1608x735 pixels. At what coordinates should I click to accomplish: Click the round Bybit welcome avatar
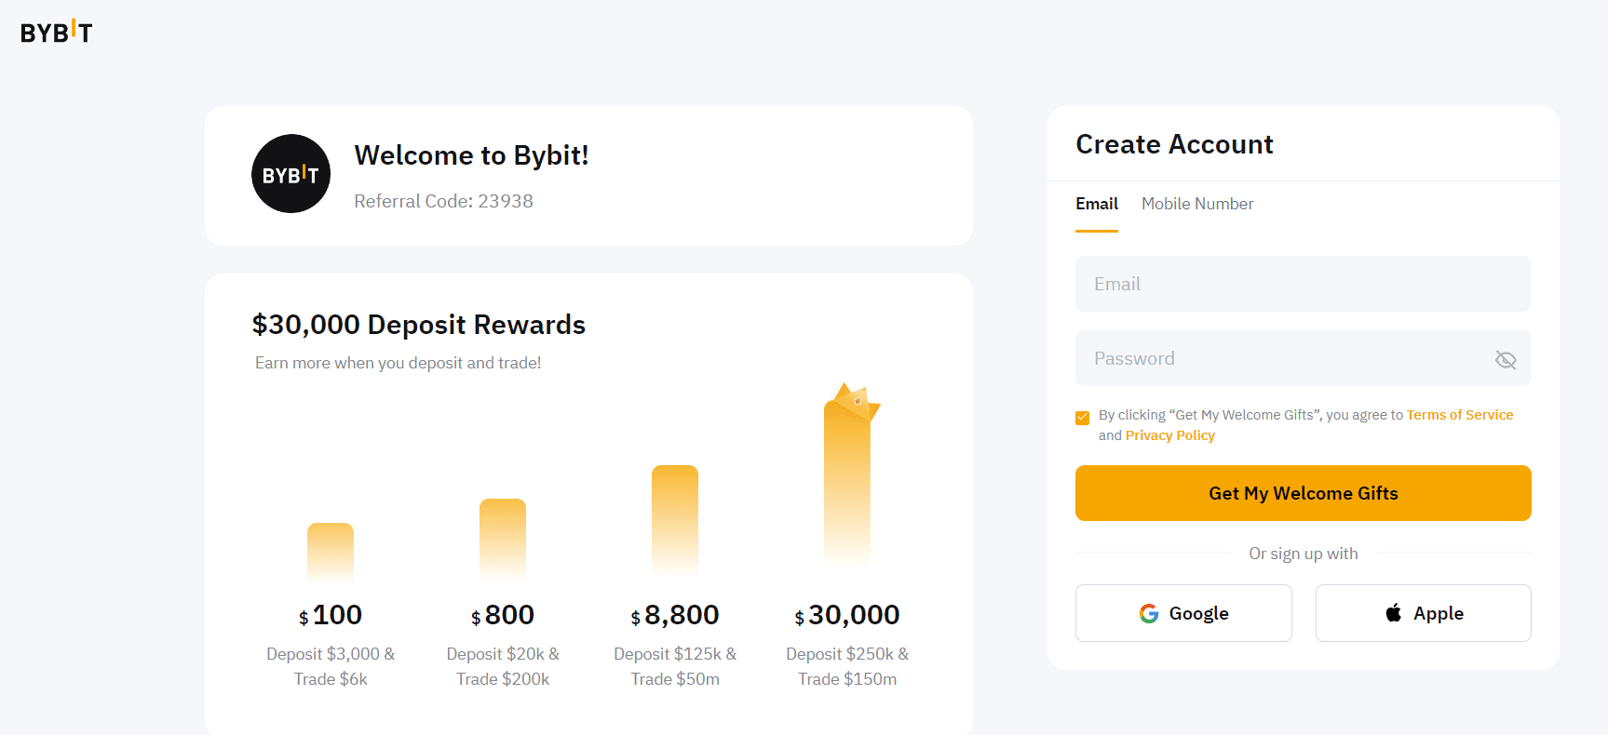(291, 174)
